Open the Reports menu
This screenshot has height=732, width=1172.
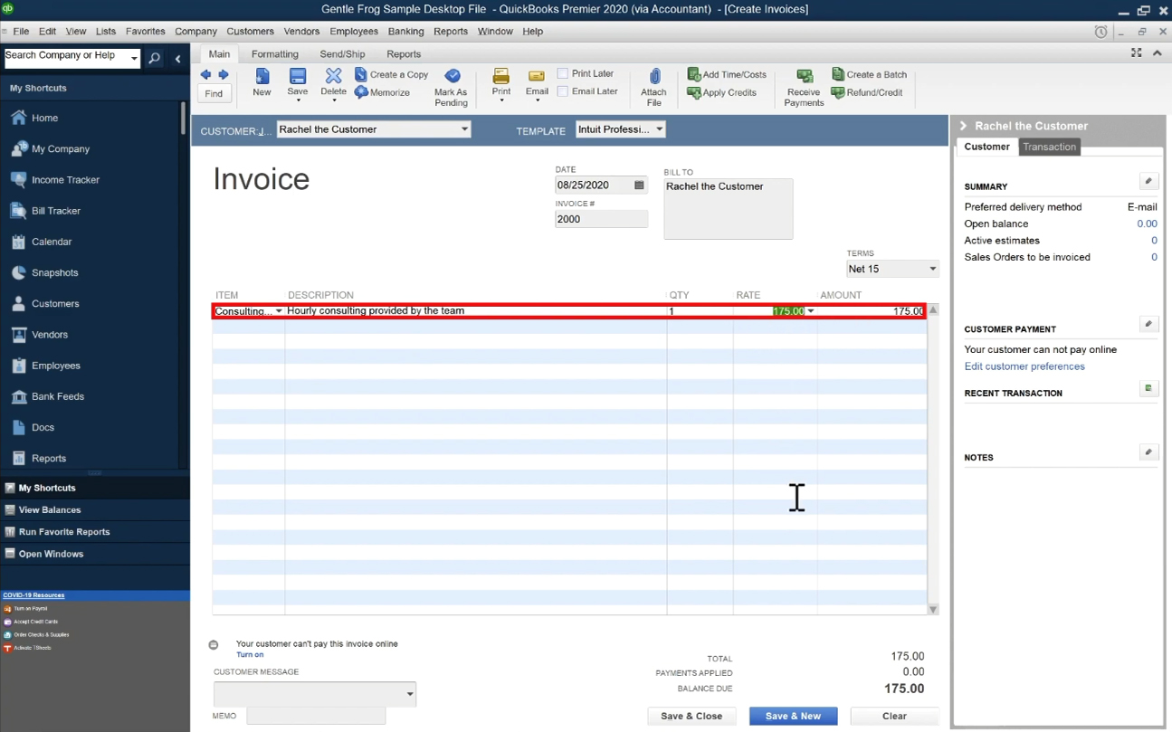tap(451, 32)
